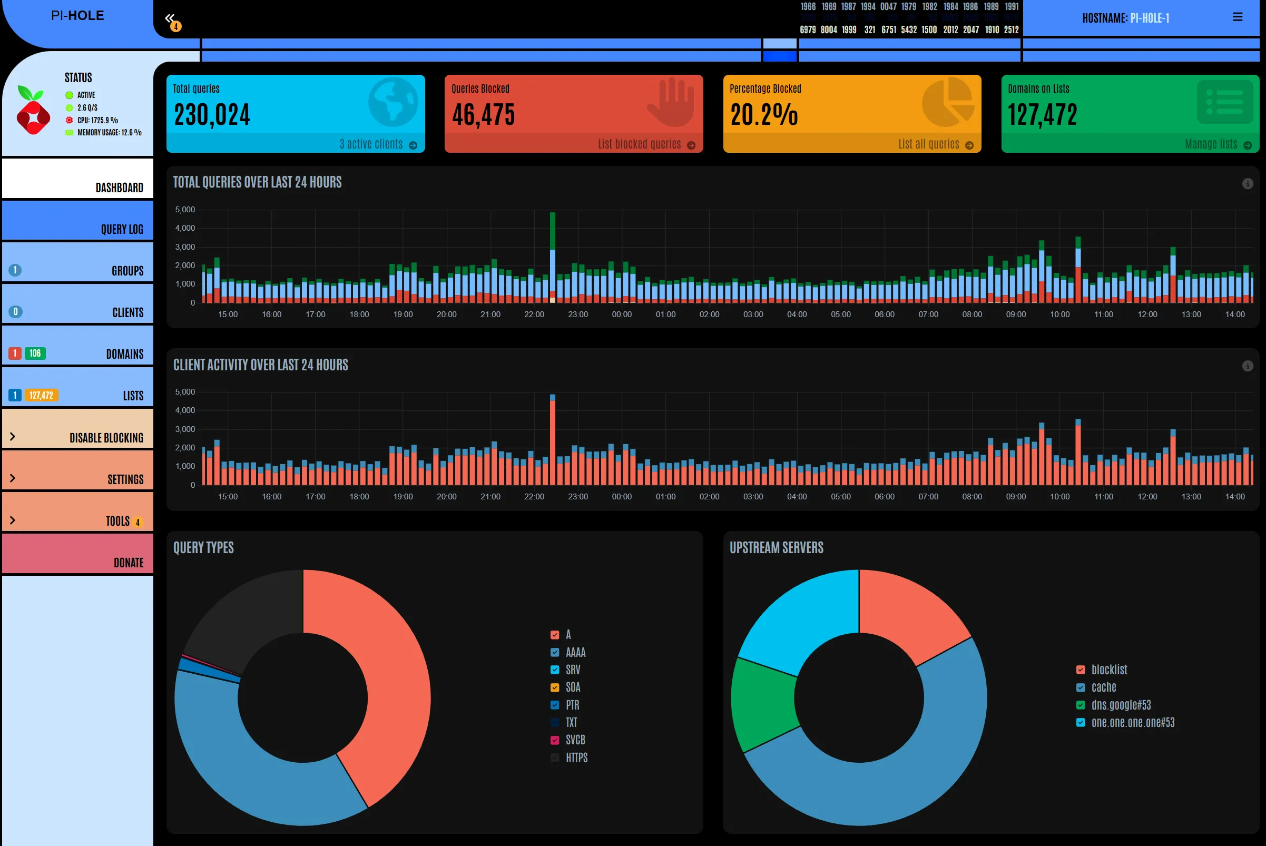Uncheck the dns.google#53 upstream checkbox
Image resolution: width=1266 pixels, height=846 pixels.
coord(1081,705)
